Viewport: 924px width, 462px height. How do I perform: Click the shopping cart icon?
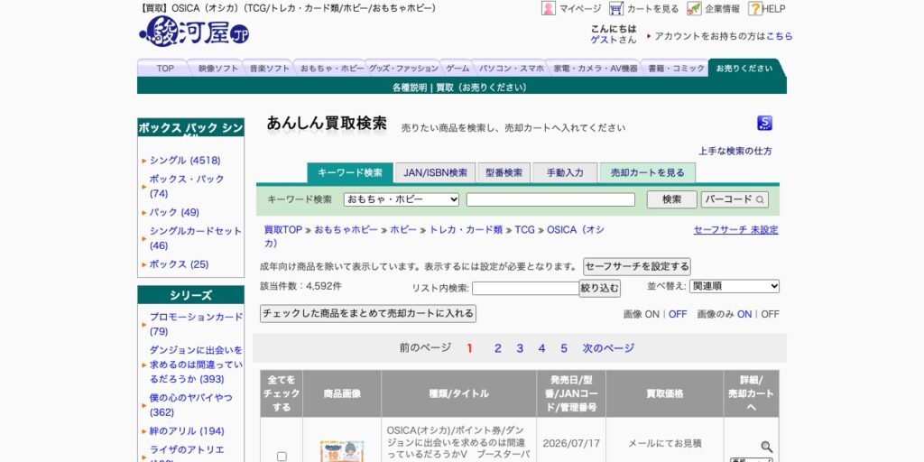coord(616,8)
